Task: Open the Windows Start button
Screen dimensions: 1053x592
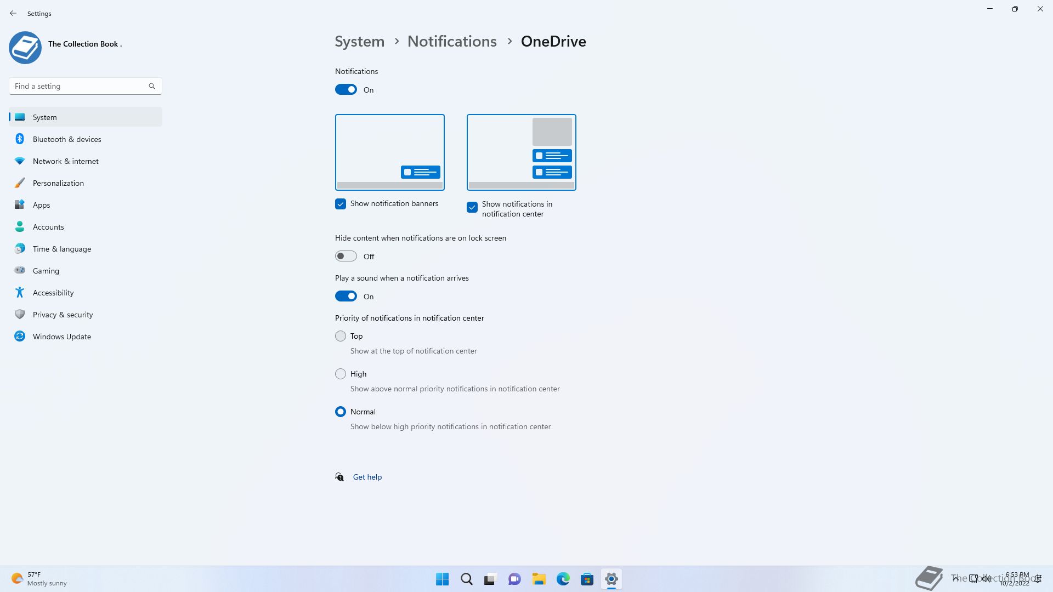Action: [x=442, y=579]
